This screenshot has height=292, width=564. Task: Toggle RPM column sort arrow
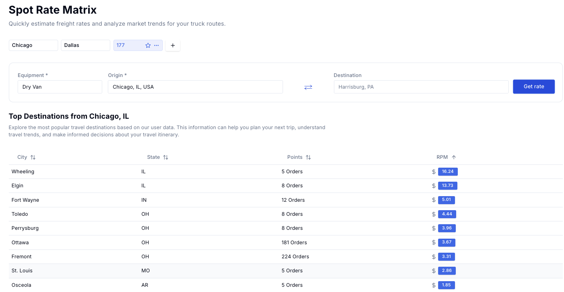coord(454,157)
